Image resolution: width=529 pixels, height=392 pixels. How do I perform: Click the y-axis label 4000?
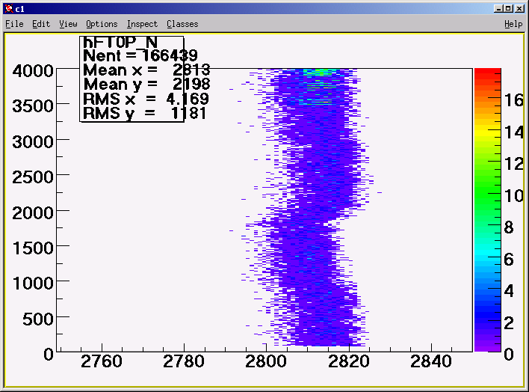(33, 71)
